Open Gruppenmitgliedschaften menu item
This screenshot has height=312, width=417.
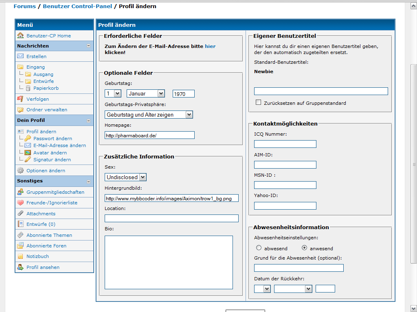pyautogui.click(x=55, y=192)
